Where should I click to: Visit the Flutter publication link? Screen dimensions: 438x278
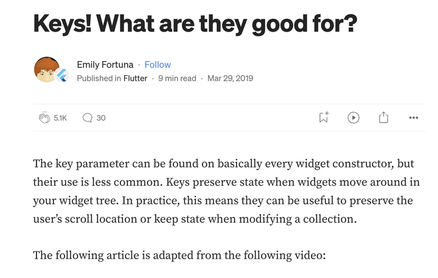[x=135, y=78]
